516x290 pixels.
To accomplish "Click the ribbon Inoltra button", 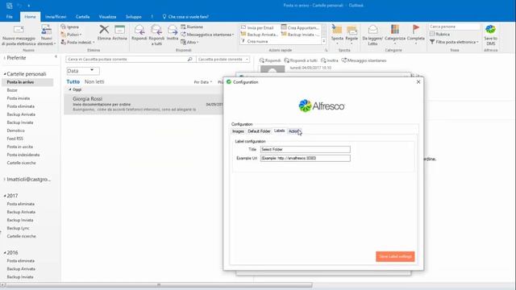I will (x=172, y=33).
